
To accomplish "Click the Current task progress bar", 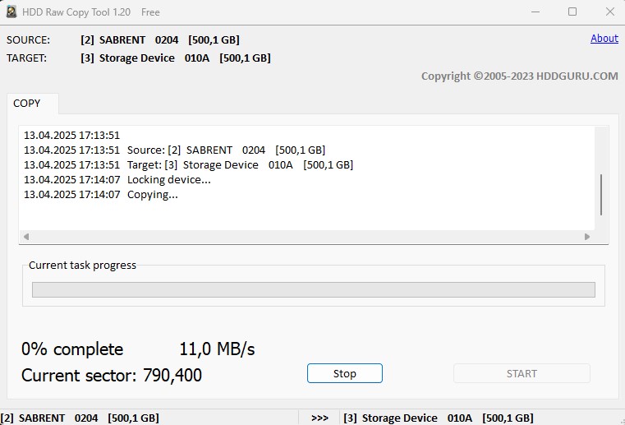I will pos(313,289).
